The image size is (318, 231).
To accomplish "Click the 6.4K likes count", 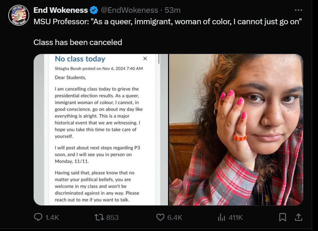I will [x=175, y=217].
